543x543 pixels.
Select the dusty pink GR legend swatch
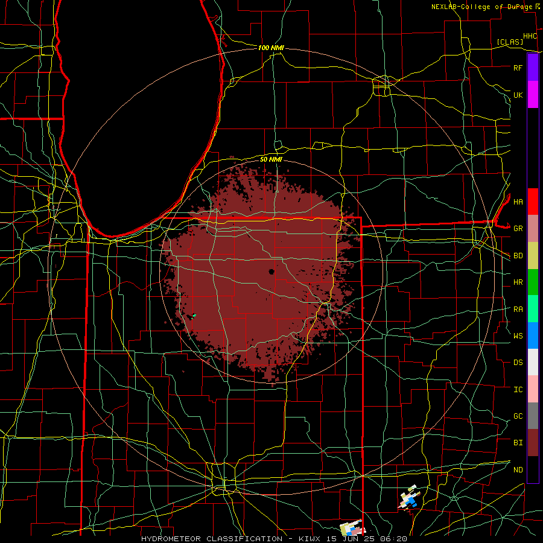pyautogui.click(x=533, y=228)
